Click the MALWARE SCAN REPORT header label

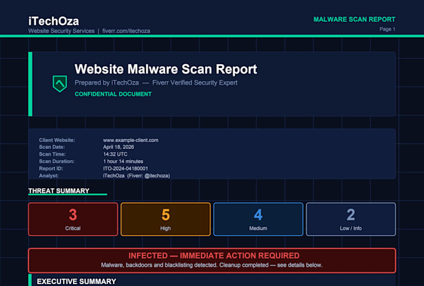[354, 19]
